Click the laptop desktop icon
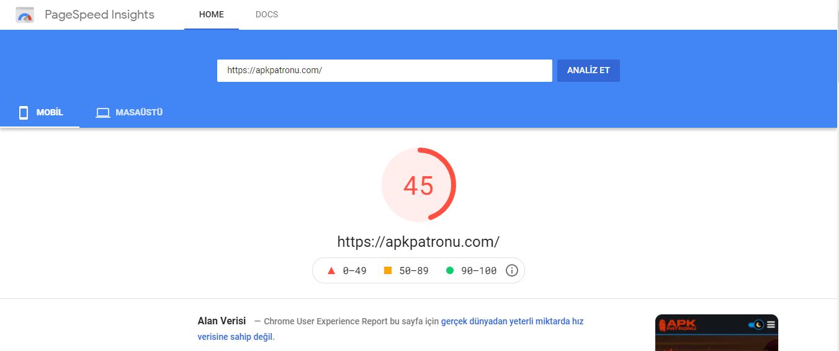 point(102,113)
